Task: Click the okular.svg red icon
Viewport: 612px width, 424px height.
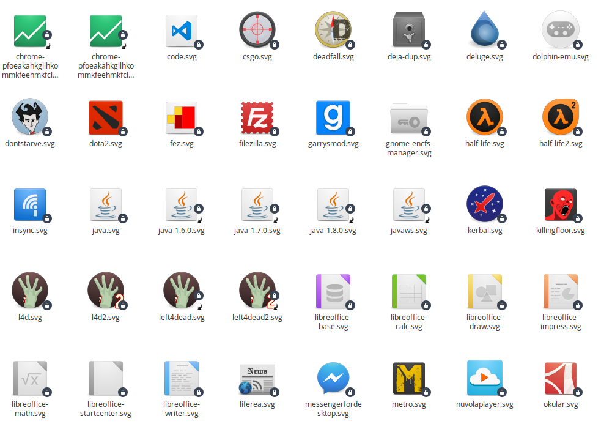Action: 561,378
